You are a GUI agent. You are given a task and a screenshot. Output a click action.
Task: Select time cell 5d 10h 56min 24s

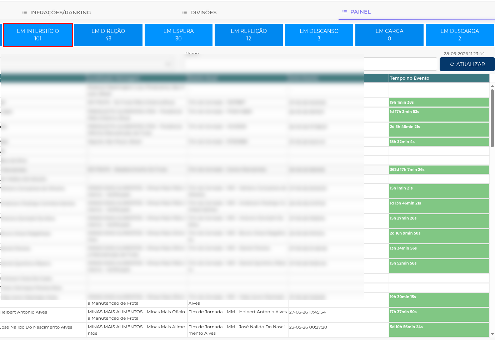pyautogui.click(x=439, y=330)
